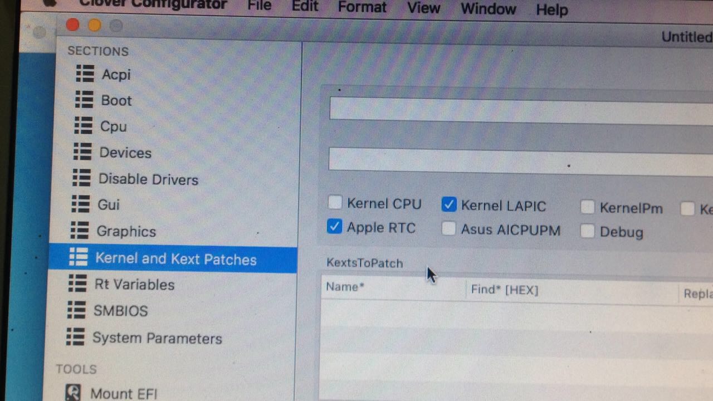Click the Rt Variables list icon
This screenshot has height=401, width=713.
coord(77,283)
